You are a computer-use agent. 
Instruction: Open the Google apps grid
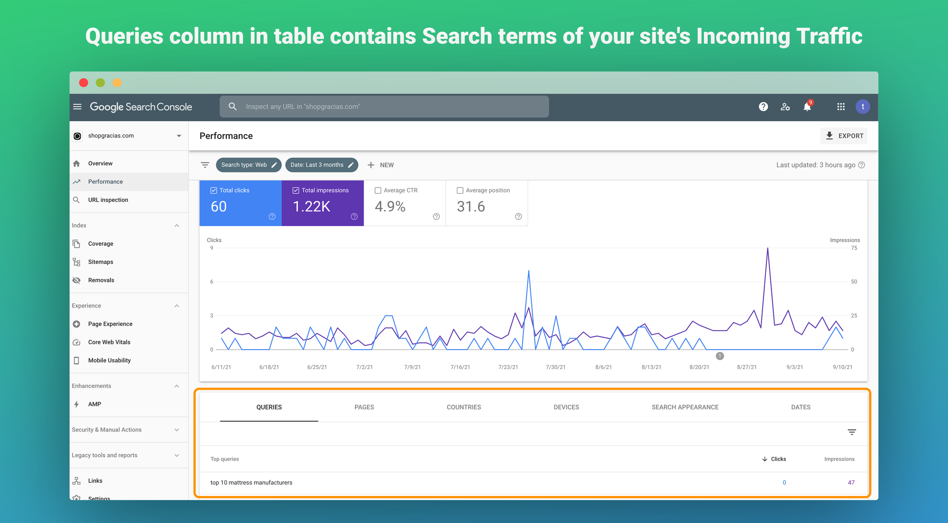[x=841, y=107]
